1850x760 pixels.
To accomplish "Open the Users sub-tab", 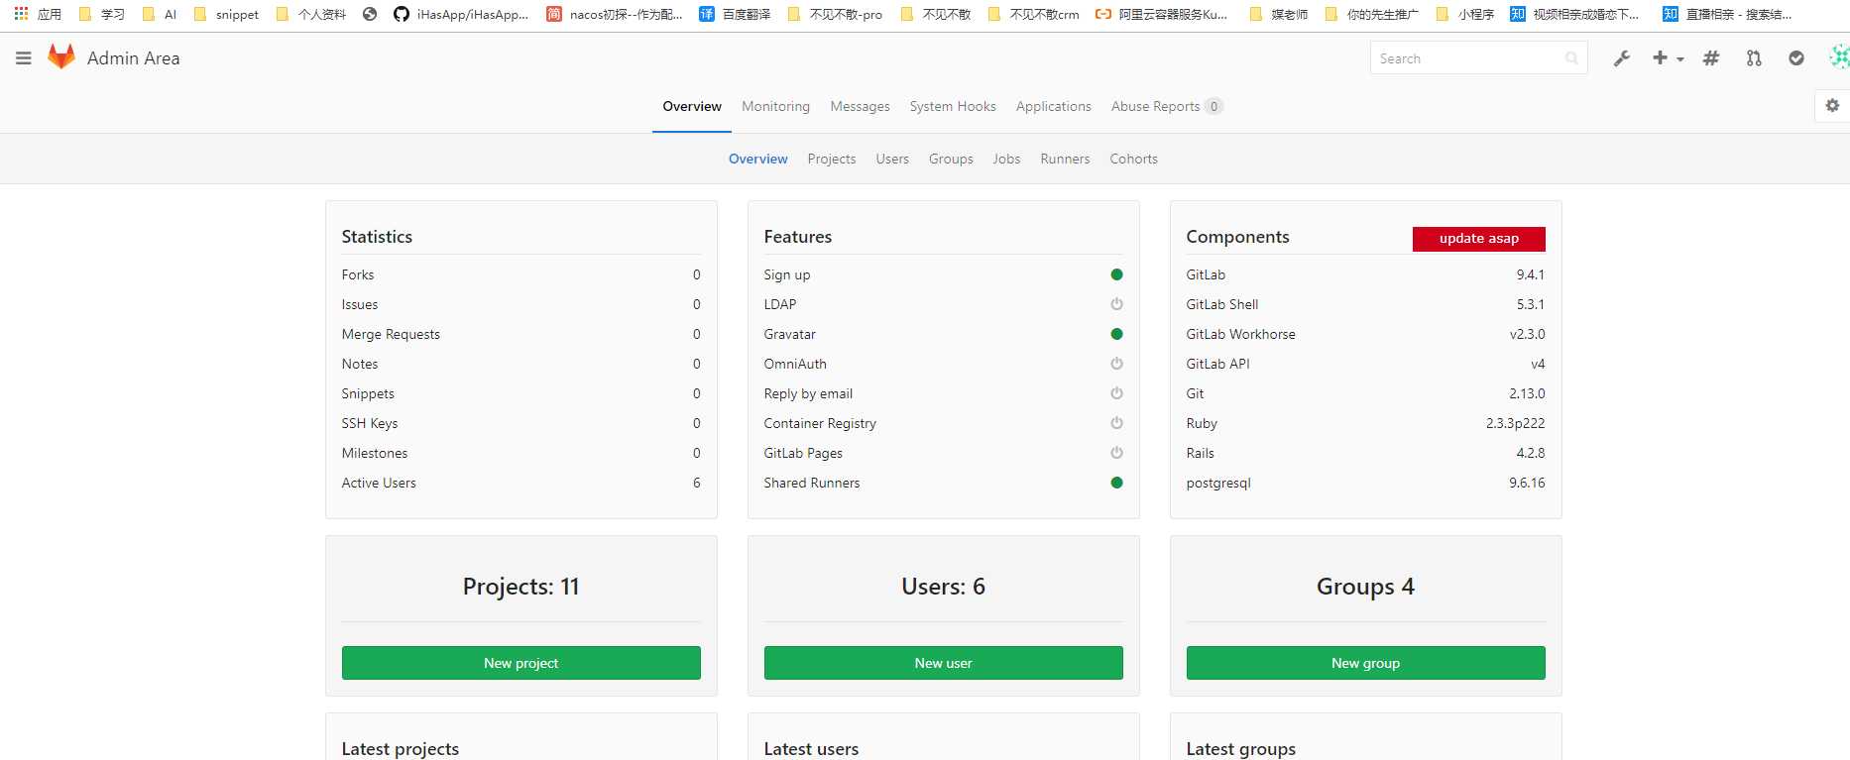I will click(892, 159).
